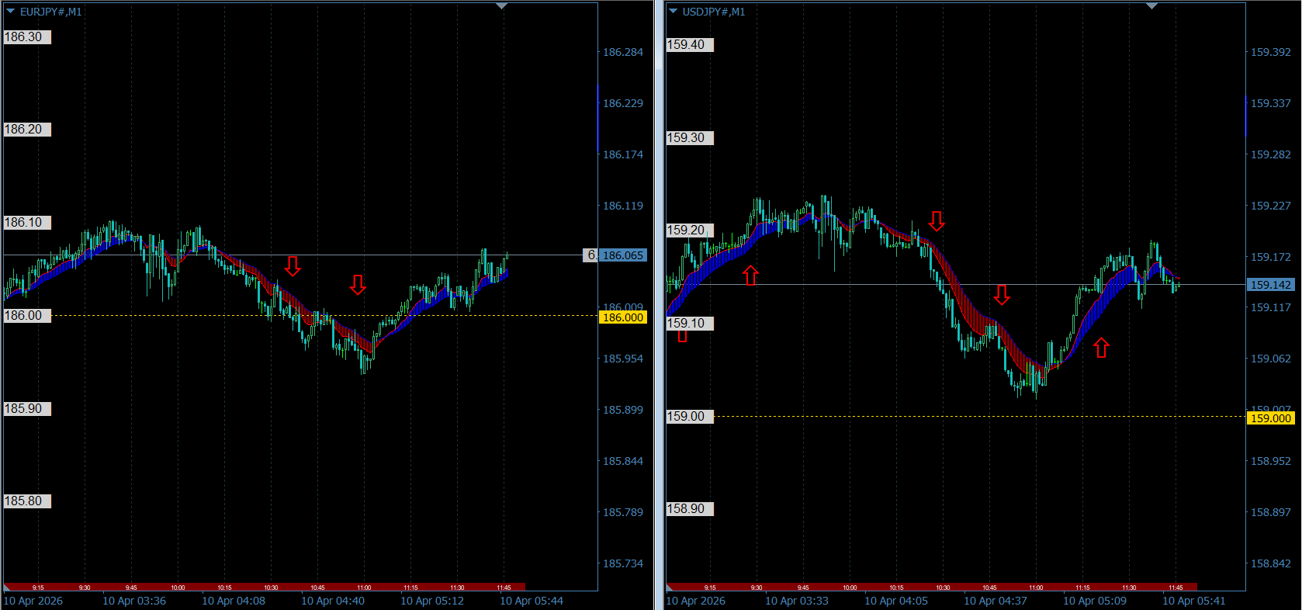Open the dropdown arrow beside EURJPY#,M1 title
This screenshot has width=1302, height=610.
point(11,12)
